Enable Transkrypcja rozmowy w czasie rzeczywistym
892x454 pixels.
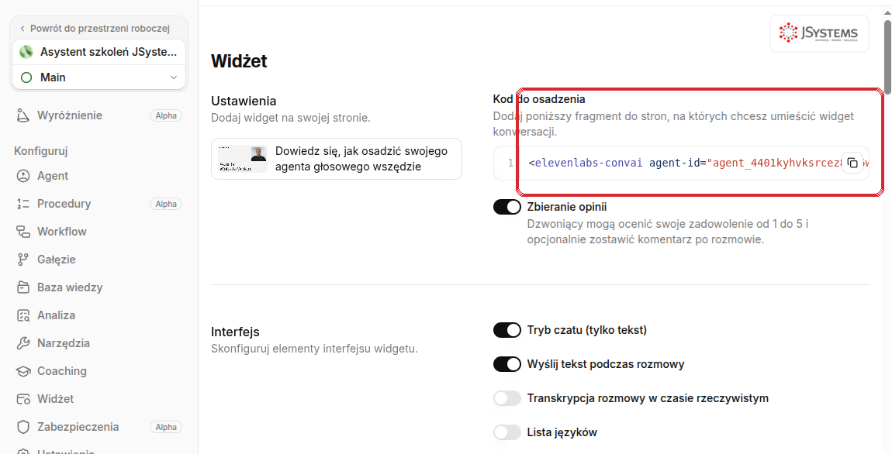point(507,398)
